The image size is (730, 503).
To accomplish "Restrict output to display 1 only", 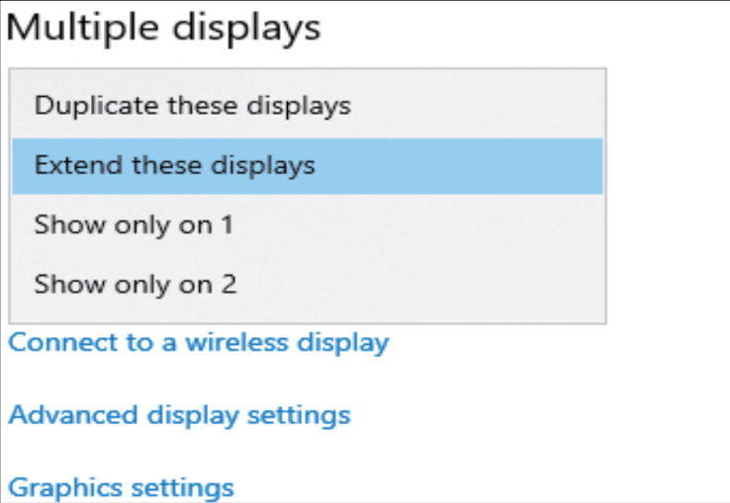I will pyautogui.click(x=134, y=225).
